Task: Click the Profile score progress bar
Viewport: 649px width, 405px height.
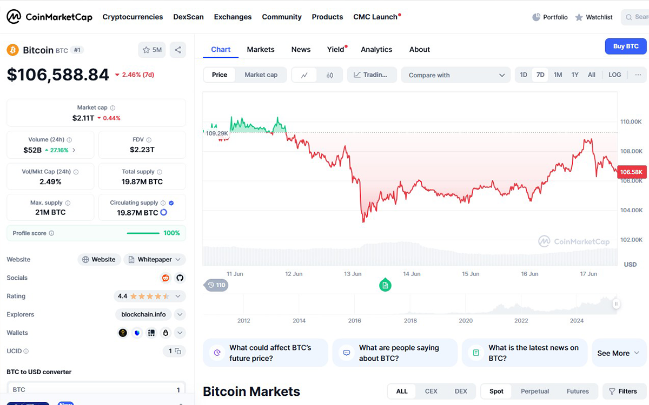Action: tap(143, 233)
